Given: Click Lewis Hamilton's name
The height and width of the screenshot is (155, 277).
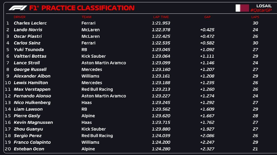Looking at the screenshot, I should click(31, 83).
